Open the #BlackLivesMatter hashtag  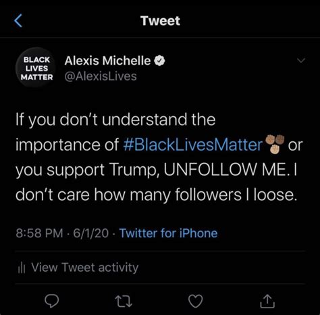coord(193,145)
